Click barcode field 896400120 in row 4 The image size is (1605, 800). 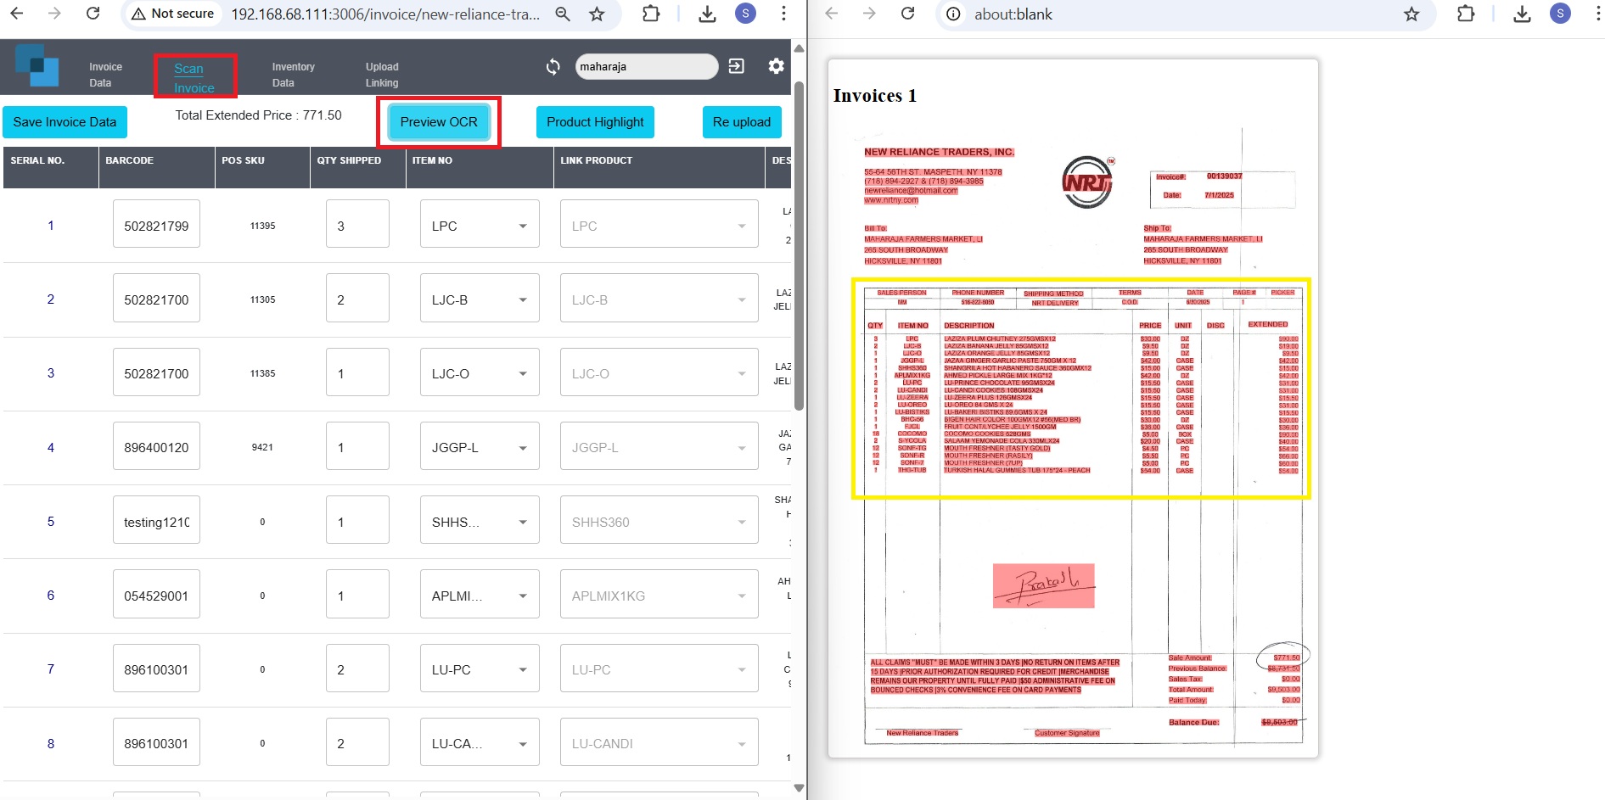click(156, 447)
